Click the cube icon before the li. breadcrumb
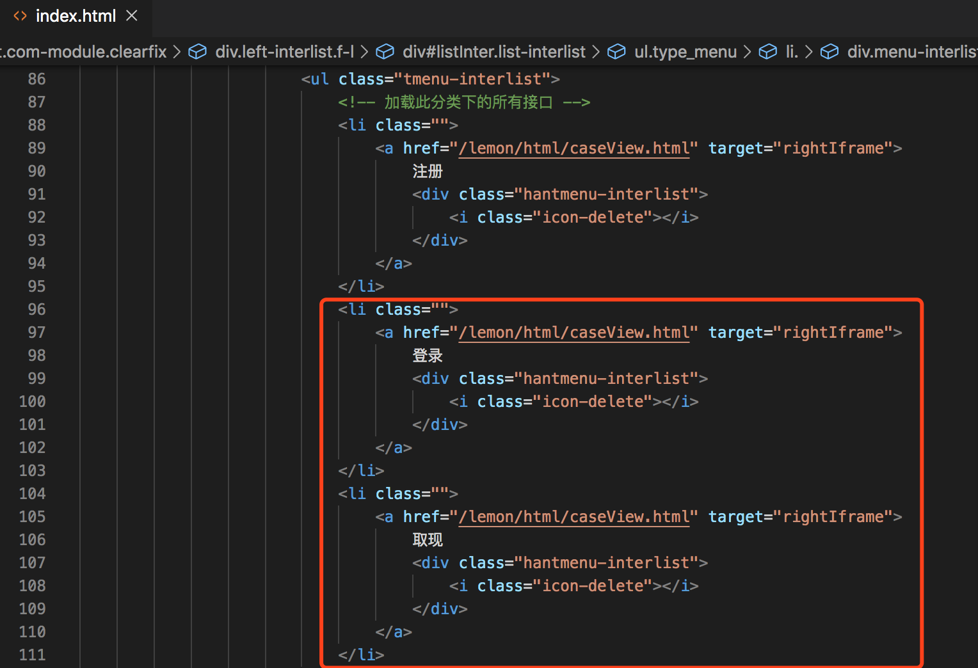 pyautogui.click(x=767, y=52)
